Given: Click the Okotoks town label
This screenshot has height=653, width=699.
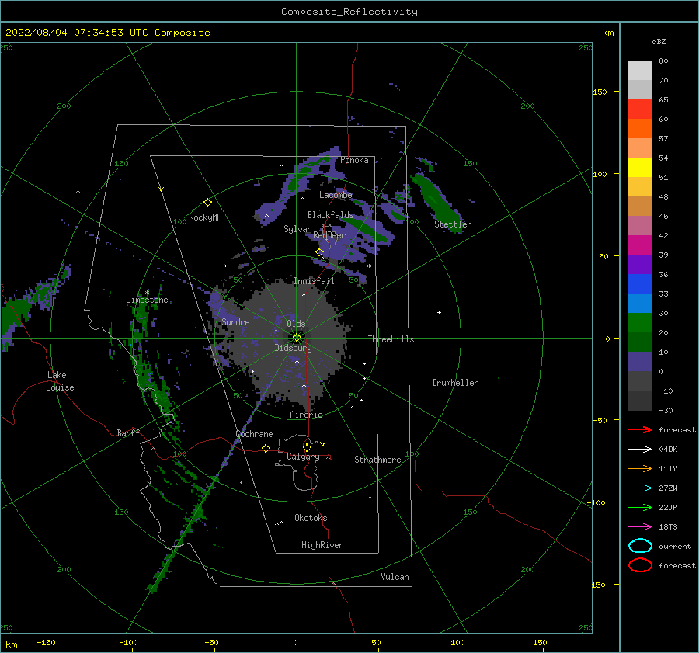Looking at the screenshot, I should [x=311, y=518].
